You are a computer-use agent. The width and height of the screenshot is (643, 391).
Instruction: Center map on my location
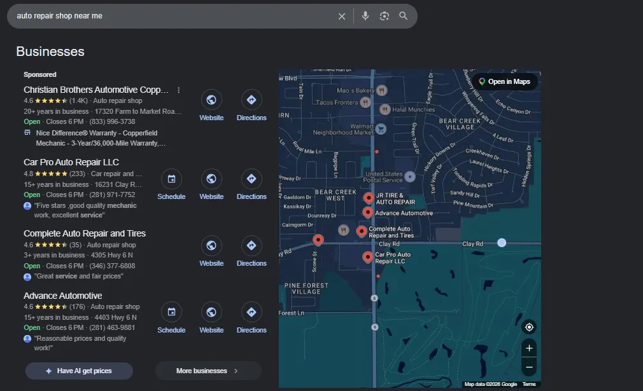coord(529,327)
